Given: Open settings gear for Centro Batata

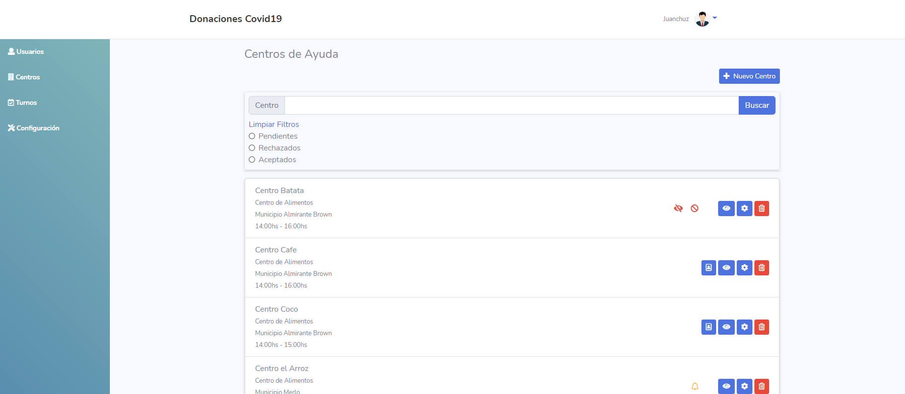Looking at the screenshot, I should 745,208.
